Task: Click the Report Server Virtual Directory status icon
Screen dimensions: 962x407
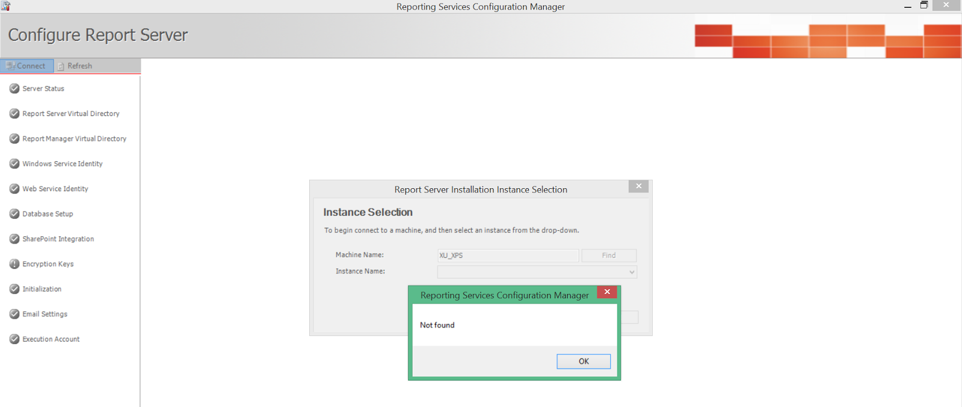Action: point(14,114)
